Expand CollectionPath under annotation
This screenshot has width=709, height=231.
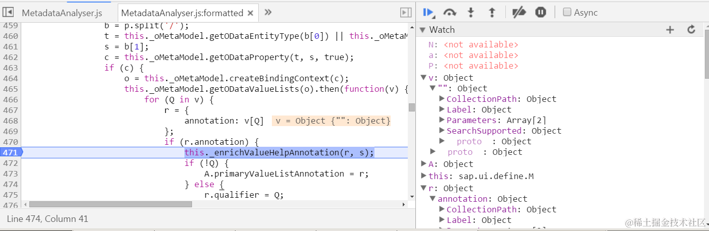click(442, 209)
